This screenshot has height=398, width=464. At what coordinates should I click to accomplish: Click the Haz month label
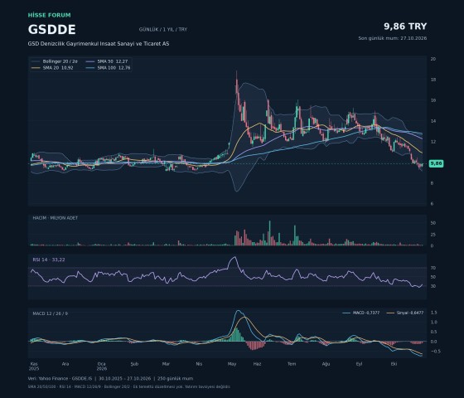tap(257, 364)
